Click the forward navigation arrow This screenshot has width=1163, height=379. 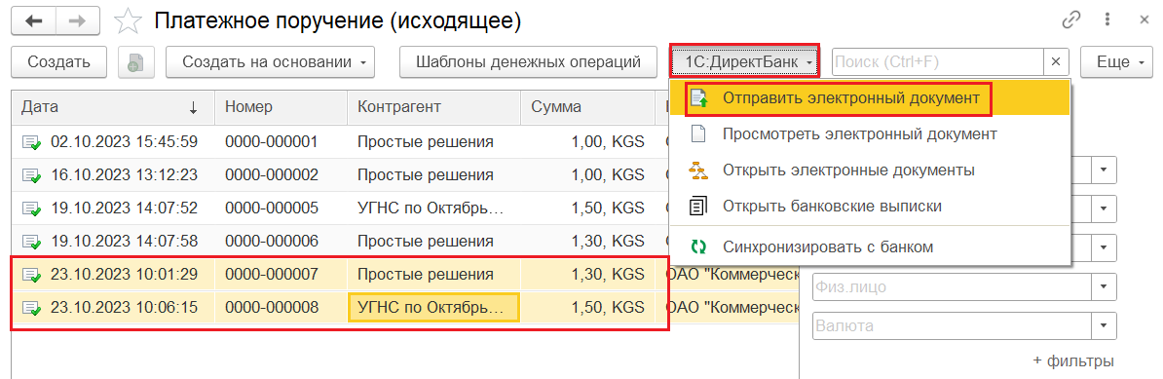click(78, 21)
